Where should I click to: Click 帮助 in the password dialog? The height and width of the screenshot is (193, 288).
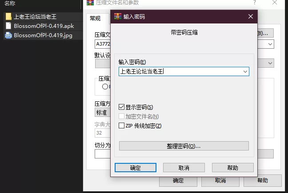point(233,168)
